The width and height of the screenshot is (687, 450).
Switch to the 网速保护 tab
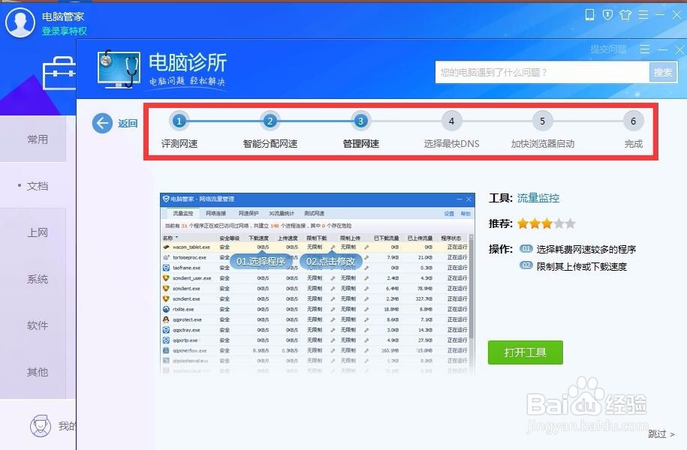point(249,212)
